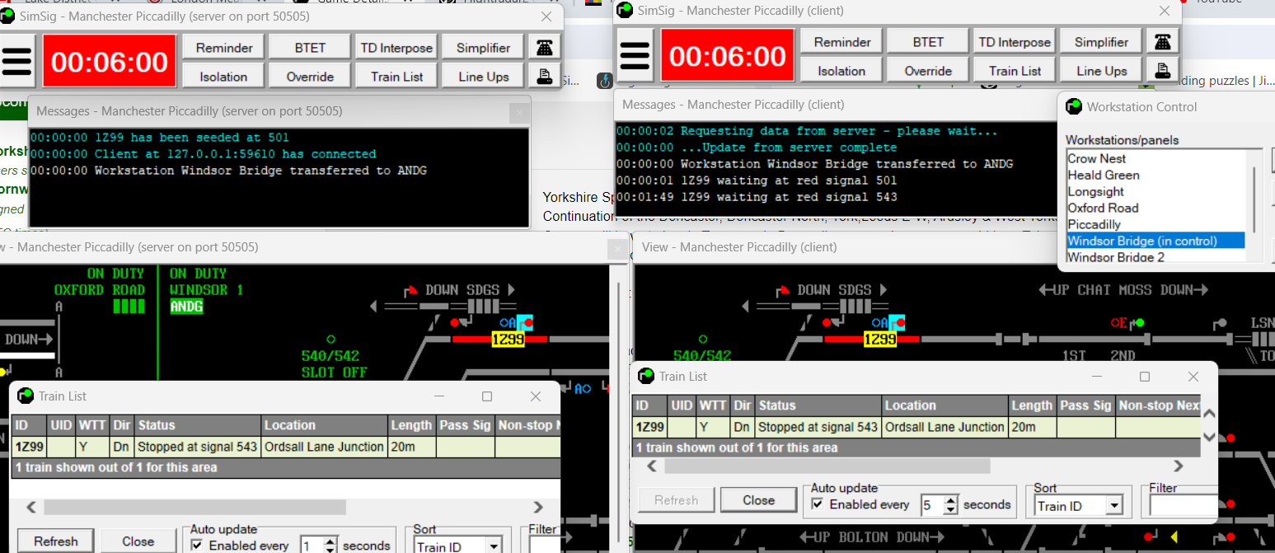Click the printer icon in the client window
The height and width of the screenshot is (553, 1275).
click(x=1163, y=70)
